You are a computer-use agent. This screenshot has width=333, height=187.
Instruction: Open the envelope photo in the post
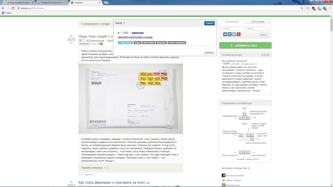(x=131, y=99)
